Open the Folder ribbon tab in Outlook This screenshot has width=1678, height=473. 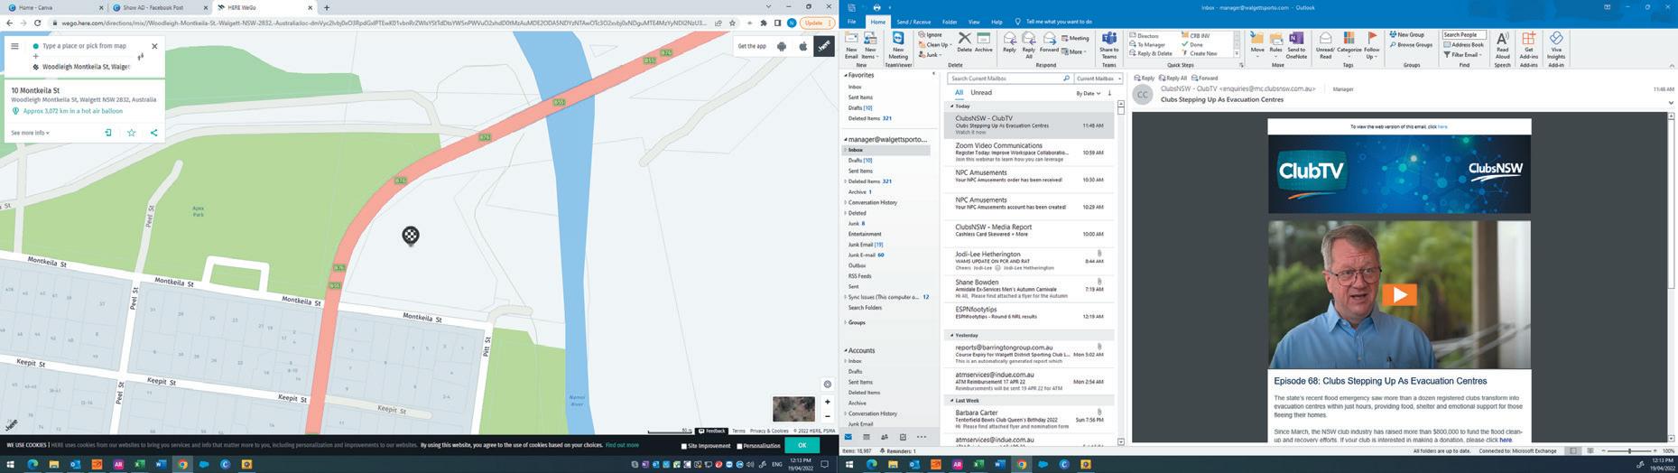pos(950,22)
